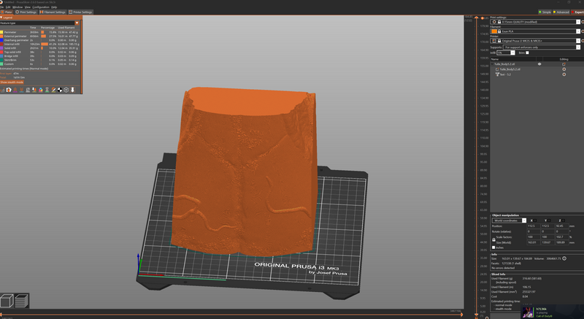Click settings gear for Tutle_Body5.2.stl part row
The width and height of the screenshot is (584, 319).
coord(564,69)
